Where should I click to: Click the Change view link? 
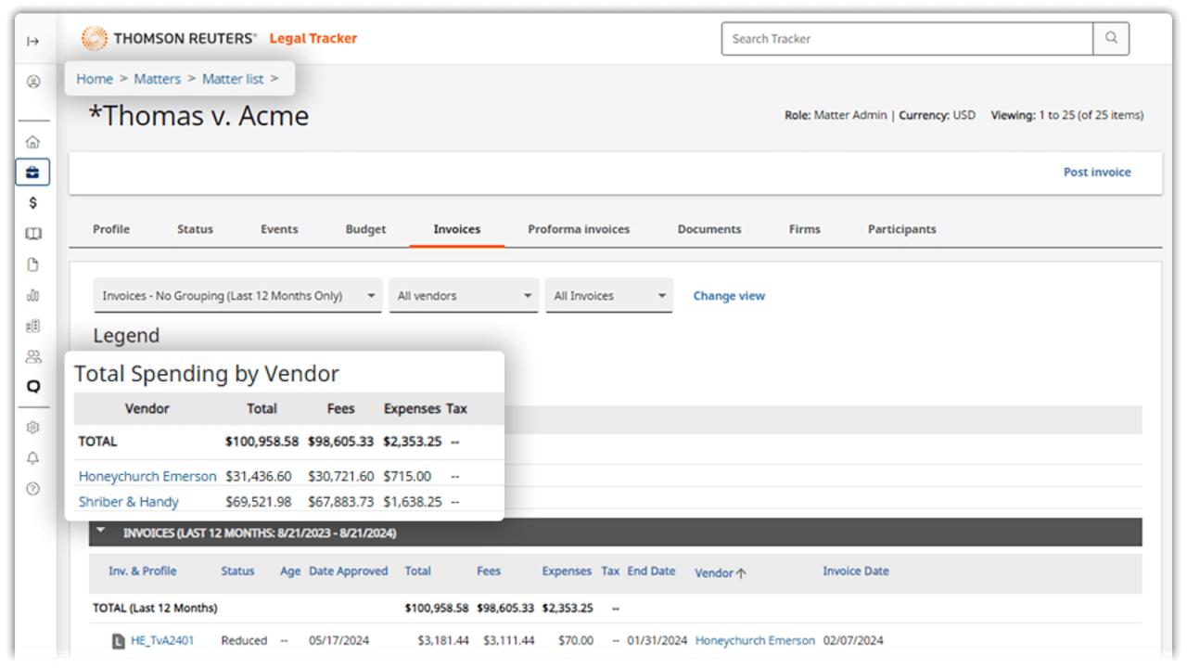click(729, 296)
